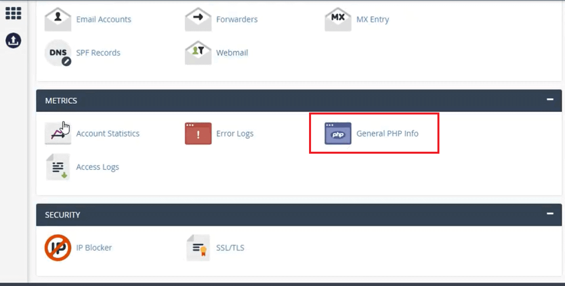
Task: Open the MX Entry icon
Action: point(338,19)
